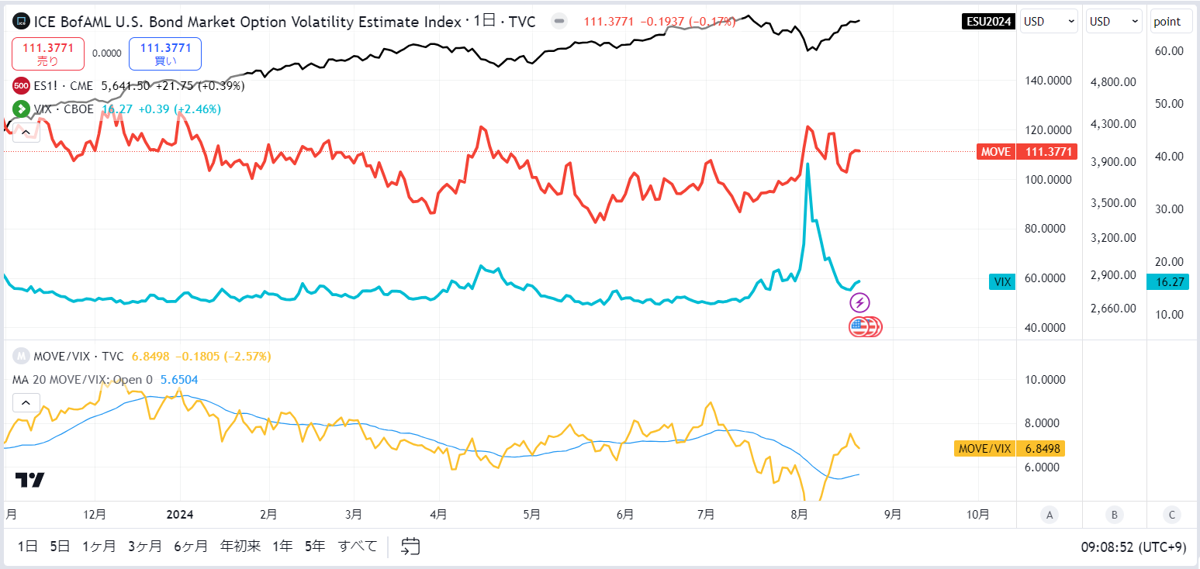The image size is (1200, 569).
Task: Click the purple lightning event marker
Action: coord(859,303)
